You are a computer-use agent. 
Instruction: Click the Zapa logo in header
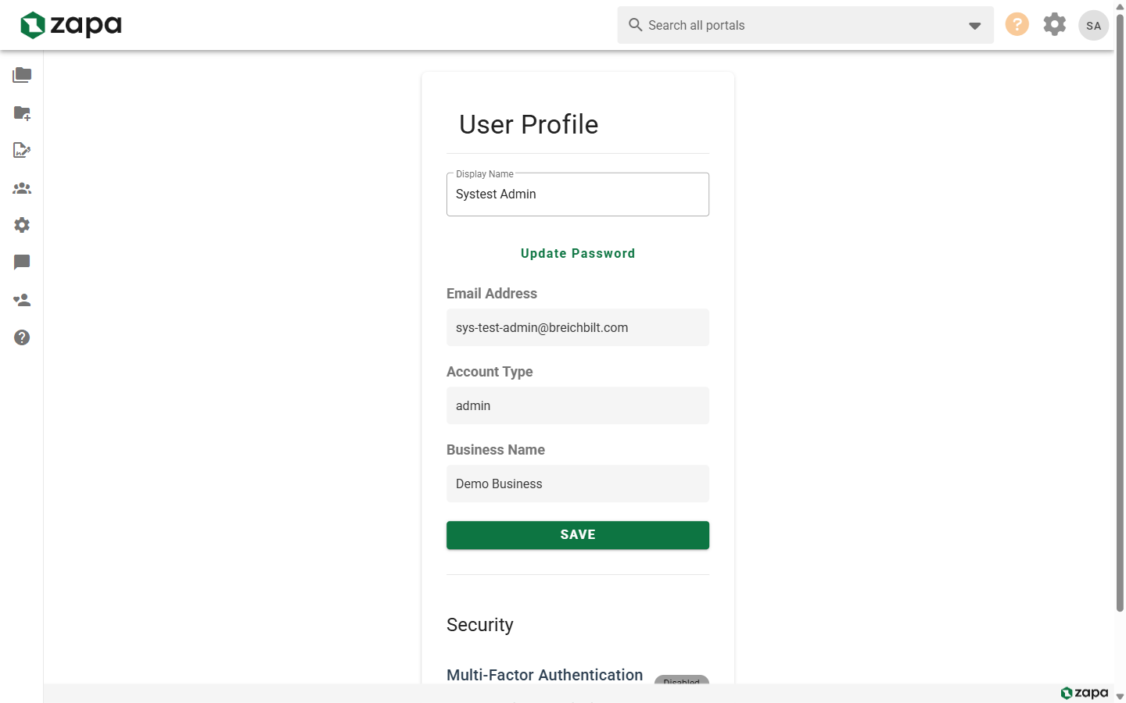71,25
